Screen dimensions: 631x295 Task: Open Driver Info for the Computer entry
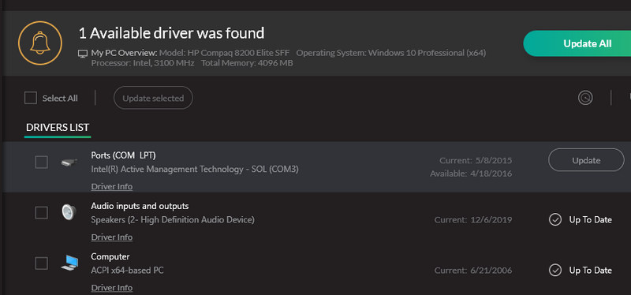(x=112, y=288)
